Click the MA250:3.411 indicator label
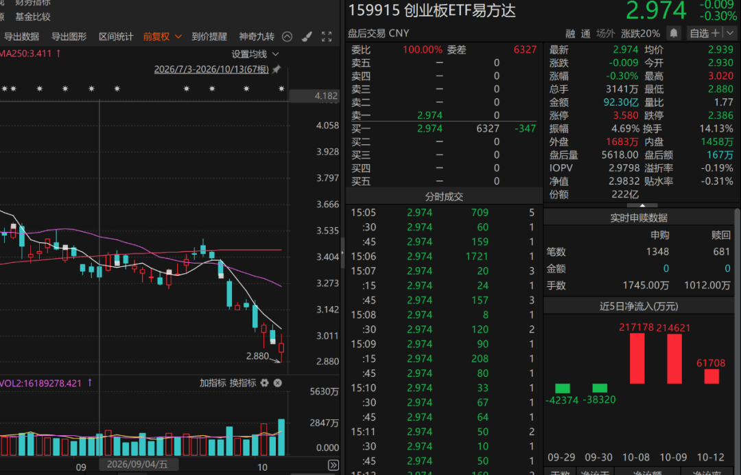This screenshot has height=475, width=741. [x=25, y=54]
